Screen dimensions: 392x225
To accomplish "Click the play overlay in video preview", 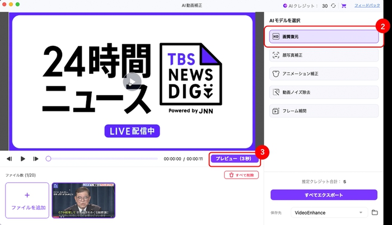I will pos(132,82).
